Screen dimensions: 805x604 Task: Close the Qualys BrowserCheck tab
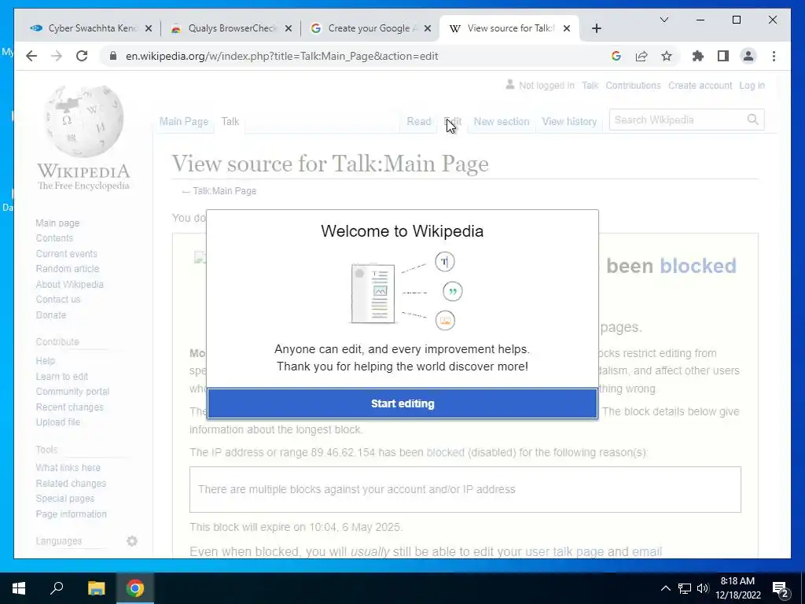pyautogui.click(x=289, y=28)
